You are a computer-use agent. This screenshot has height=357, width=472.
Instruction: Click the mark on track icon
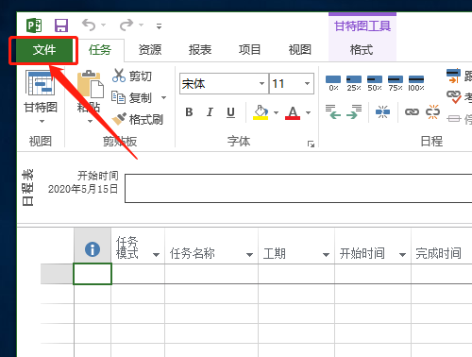point(453,76)
